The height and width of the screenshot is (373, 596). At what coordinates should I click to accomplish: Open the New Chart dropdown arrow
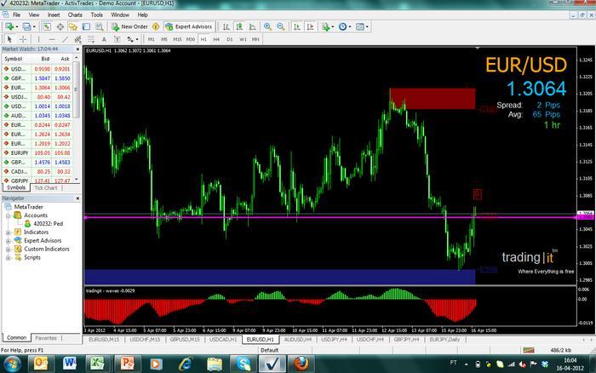pos(17,26)
